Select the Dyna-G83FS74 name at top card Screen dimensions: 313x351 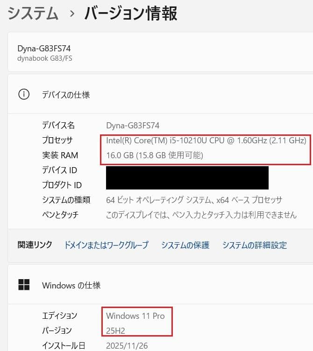(44, 49)
